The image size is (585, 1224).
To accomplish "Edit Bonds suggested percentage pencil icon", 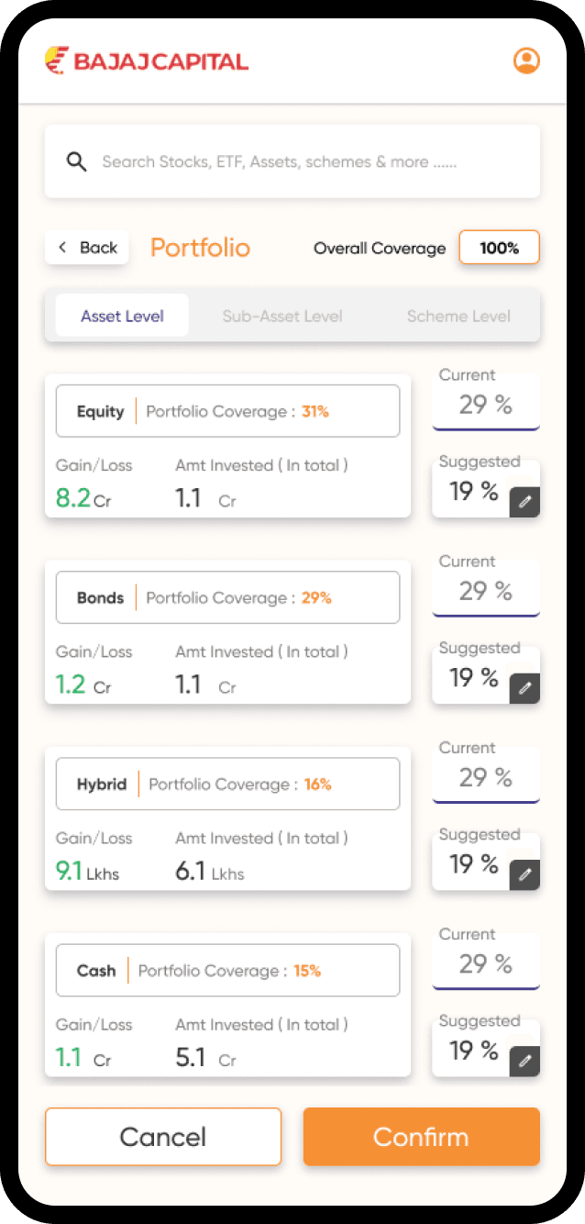I will [524, 688].
